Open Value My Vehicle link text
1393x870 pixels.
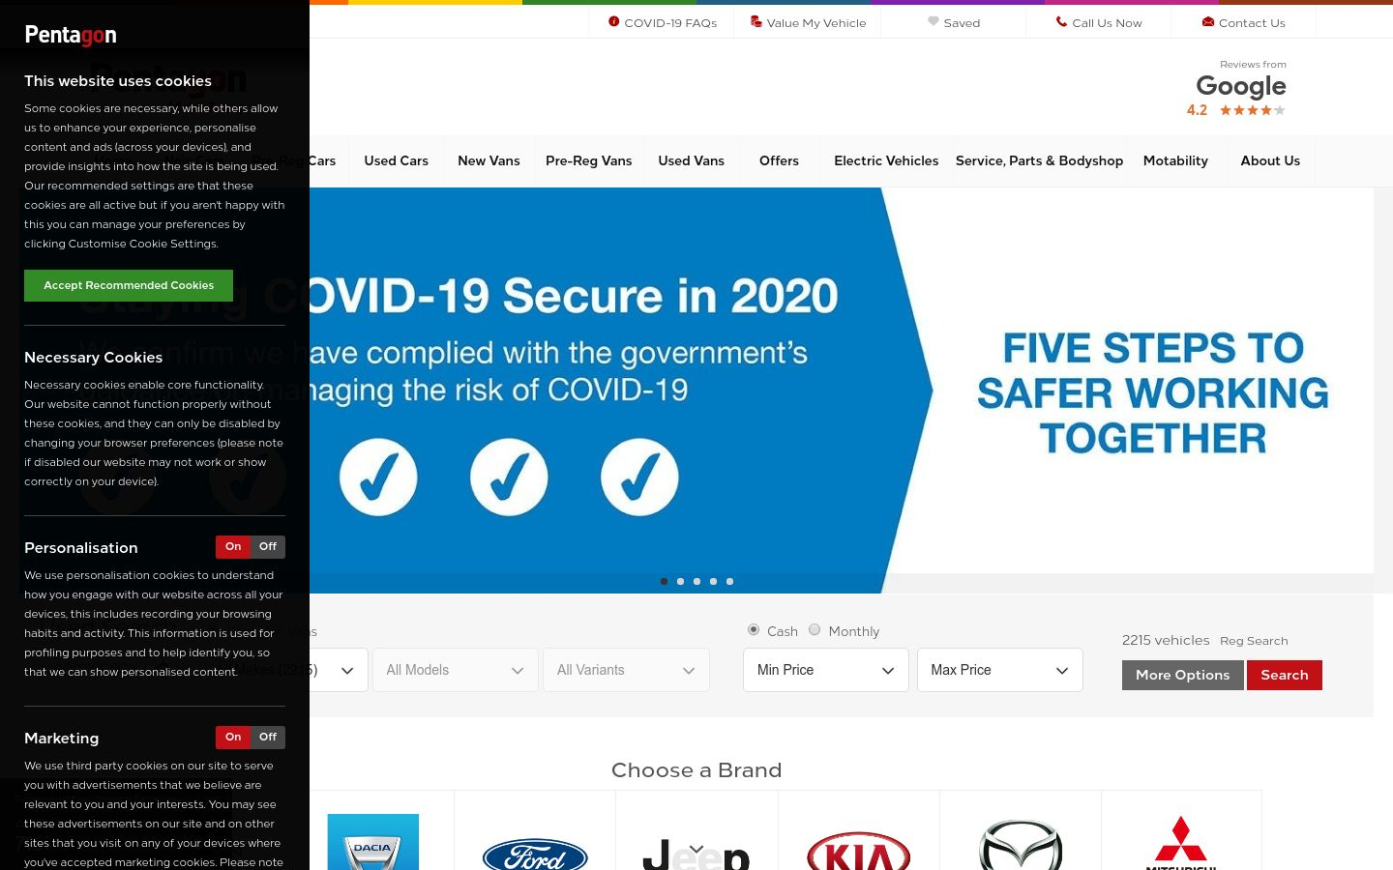(x=816, y=22)
